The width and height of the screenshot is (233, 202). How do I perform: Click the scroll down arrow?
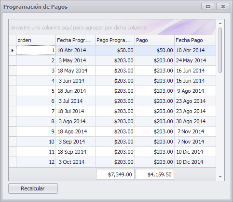tap(220, 177)
